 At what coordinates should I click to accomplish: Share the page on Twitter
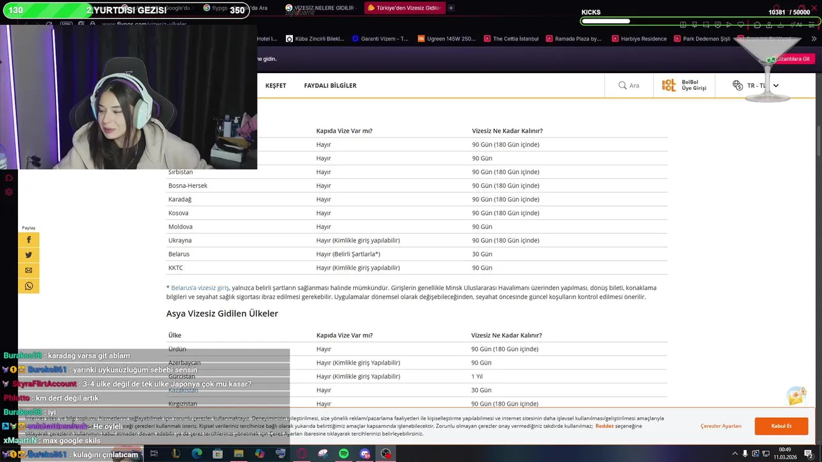click(28, 255)
